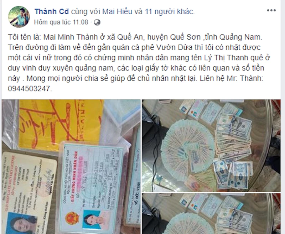Open the ID cards photo
Screen dimensions: 285x234
click(71, 167)
